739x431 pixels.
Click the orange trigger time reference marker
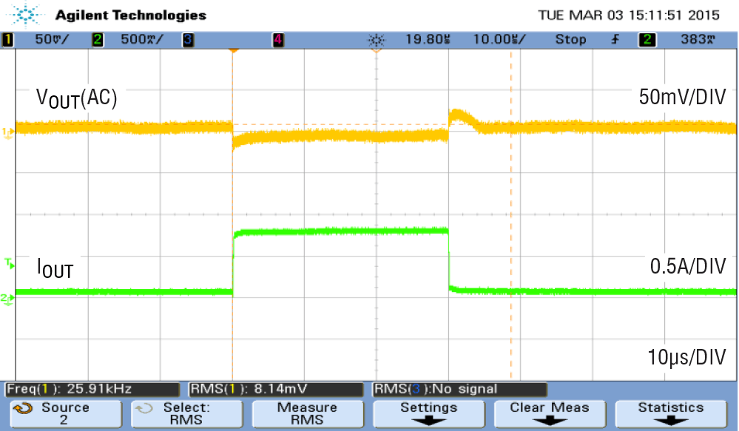[x=233, y=50]
